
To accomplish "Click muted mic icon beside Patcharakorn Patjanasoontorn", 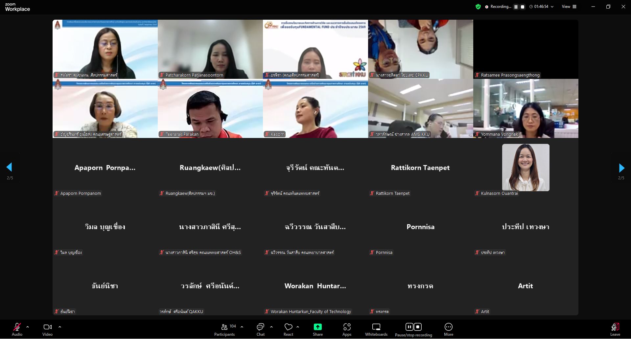I will pyautogui.click(x=162, y=75).
